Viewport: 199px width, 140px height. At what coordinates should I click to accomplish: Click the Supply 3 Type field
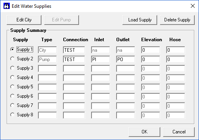point(47,68)
